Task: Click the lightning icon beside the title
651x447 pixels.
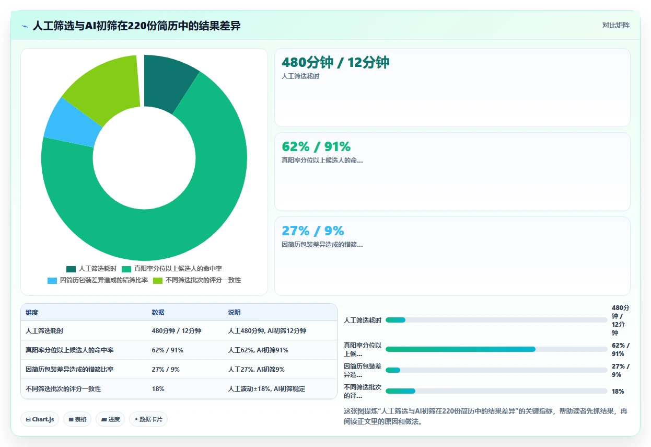Action: pos(25,26)
